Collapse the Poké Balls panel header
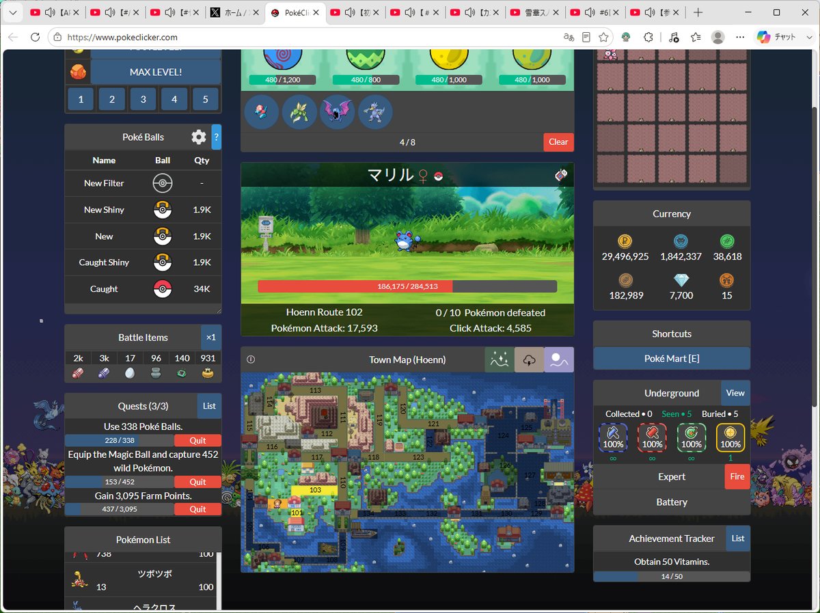This screenshot has width=820, height=613. coord(143,137)
